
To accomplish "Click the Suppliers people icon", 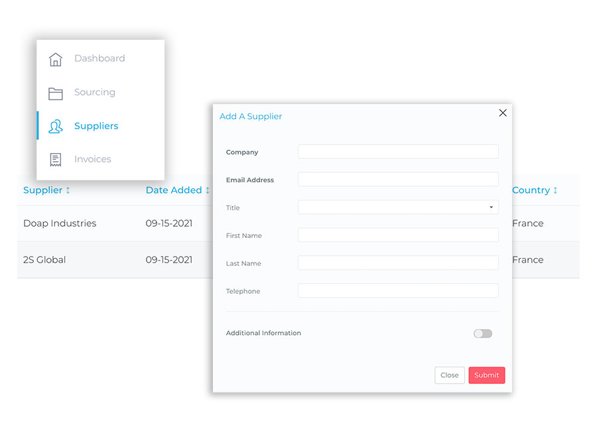I will tap(56, 126).
